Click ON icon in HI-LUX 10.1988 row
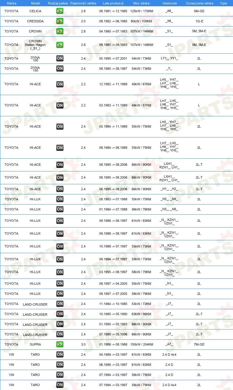Viewport: 233px width, 390px height. point(60,246)
